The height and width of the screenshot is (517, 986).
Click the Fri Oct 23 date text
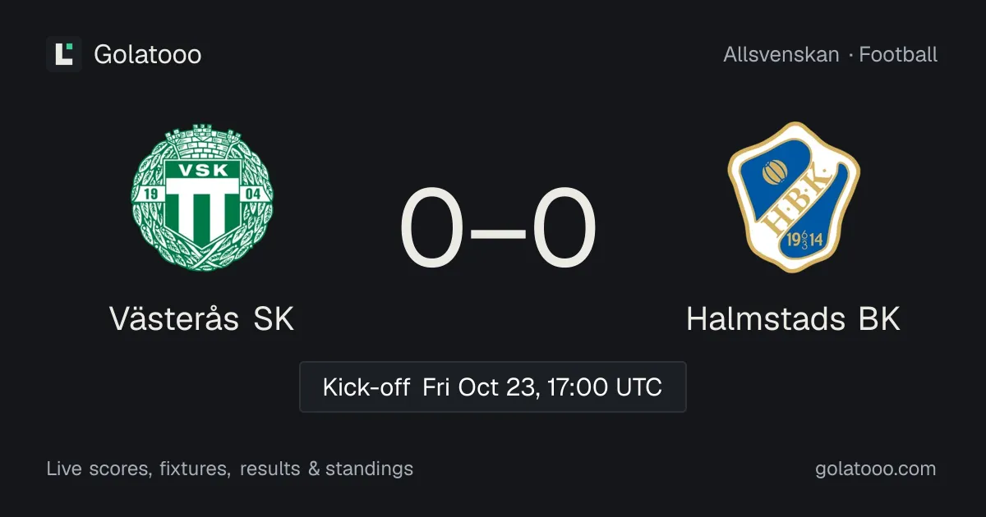[x=481, y=387]
